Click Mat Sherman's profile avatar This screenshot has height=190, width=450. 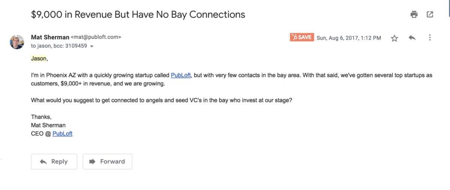point(17,42)
